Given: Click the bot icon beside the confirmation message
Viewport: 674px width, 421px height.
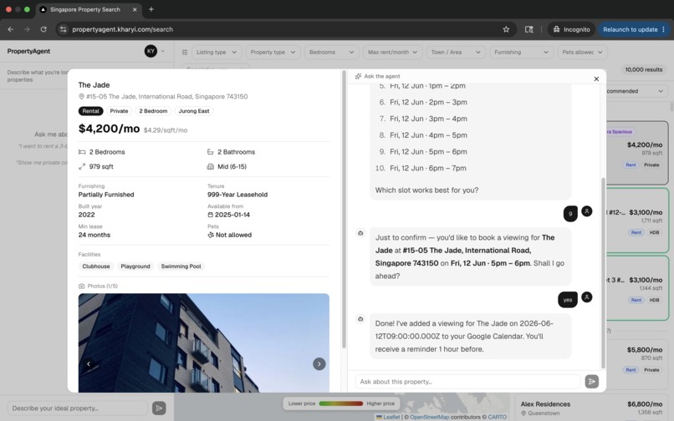Looking at the screenshot, I should click(360, 233).
